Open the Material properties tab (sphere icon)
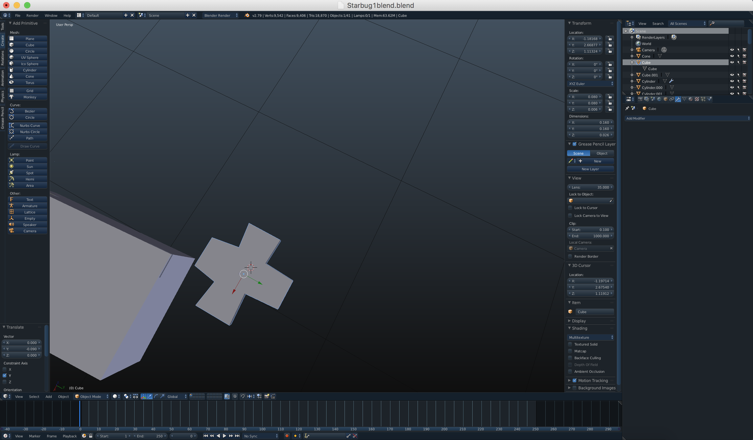 (690, 99)
